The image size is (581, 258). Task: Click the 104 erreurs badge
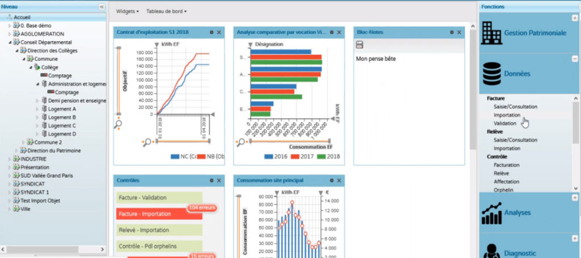point(201,208)
